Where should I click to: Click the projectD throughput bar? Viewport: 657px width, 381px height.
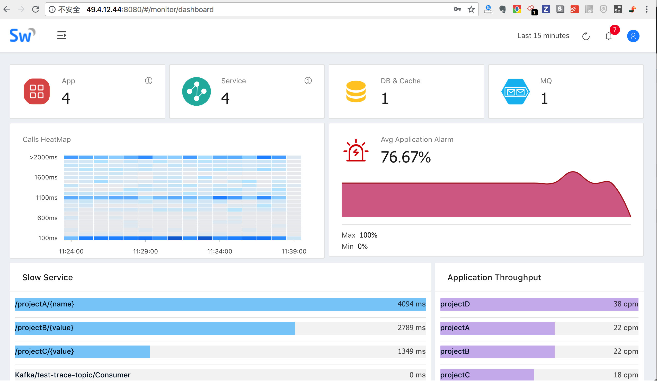pyautogui.click(x=539, y=304)
